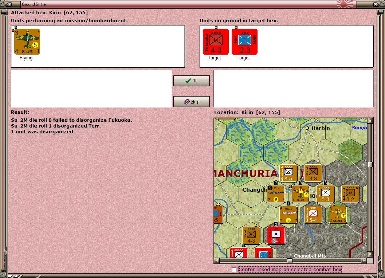Click the map horizontal scrollbar thumb

[x=290, y=260]
